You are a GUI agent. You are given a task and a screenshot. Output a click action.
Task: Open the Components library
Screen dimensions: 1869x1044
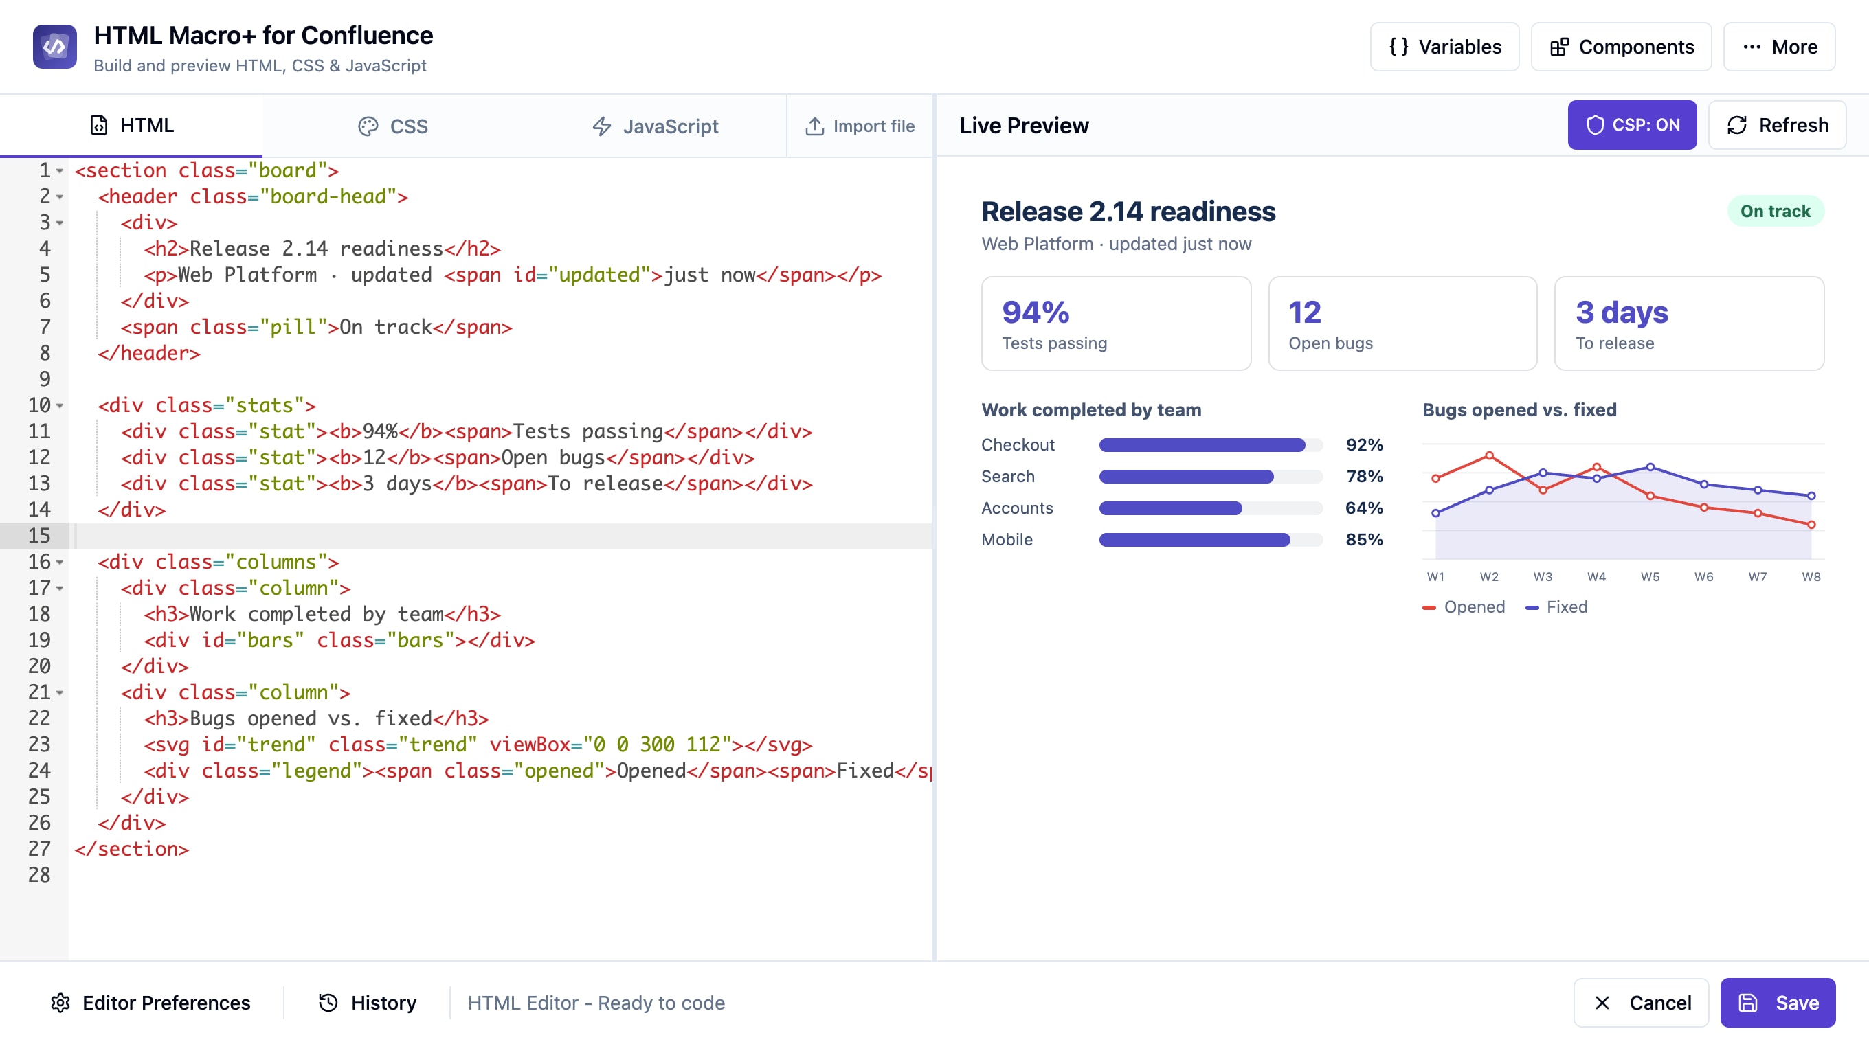[x=1621, y=47]
